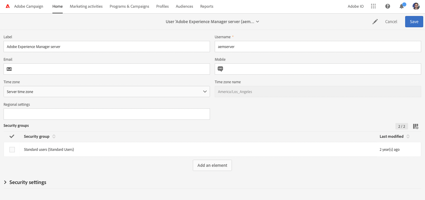Sort by Last modified column arrows
Image resolution: width=425 pixels, height=200 pixels.
[x=408, y=137]
